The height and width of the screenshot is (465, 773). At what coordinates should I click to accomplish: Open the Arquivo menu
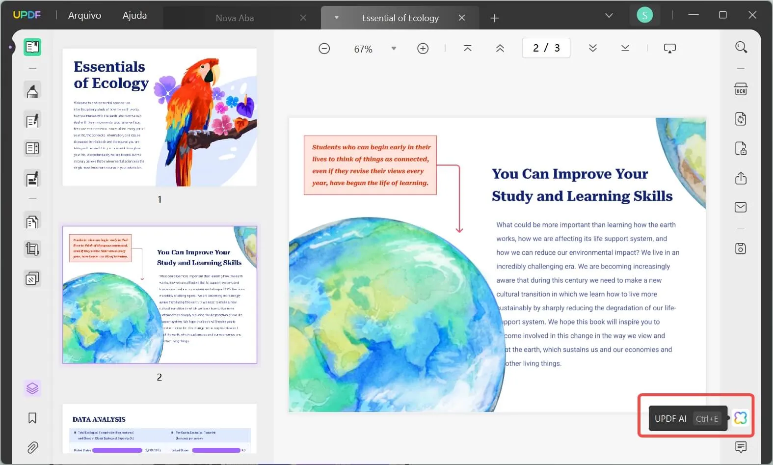pyautogui.click(x=84, y=15)
